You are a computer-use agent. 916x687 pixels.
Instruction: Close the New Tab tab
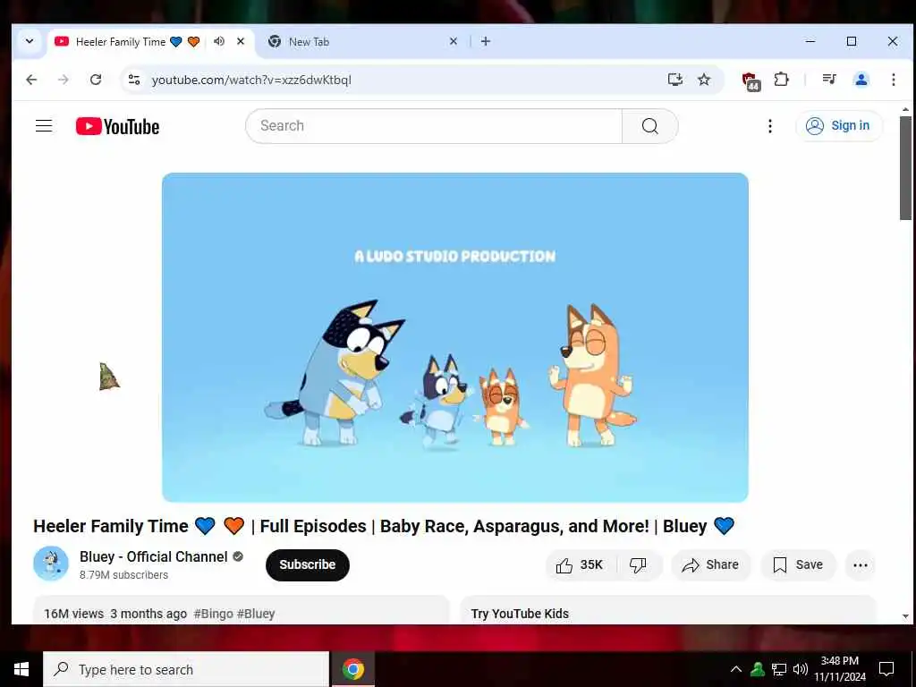(453, 41)
